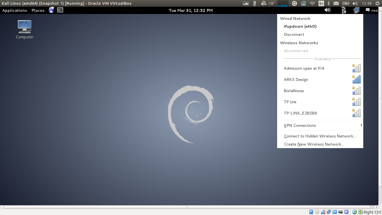The height and width of the screenshot is (215, 382).
Task: Open the host notes indicator
Action: [x=303, y=3]
